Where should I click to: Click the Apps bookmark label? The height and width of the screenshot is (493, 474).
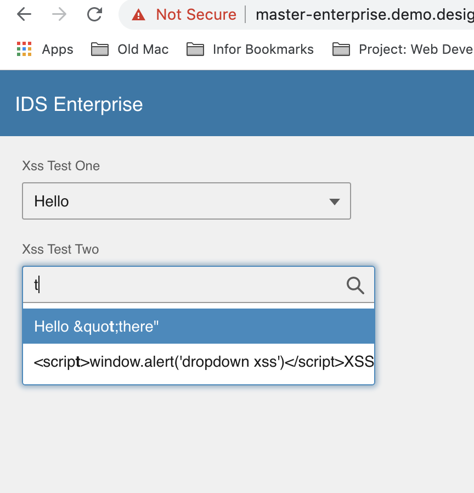point(58,49)
